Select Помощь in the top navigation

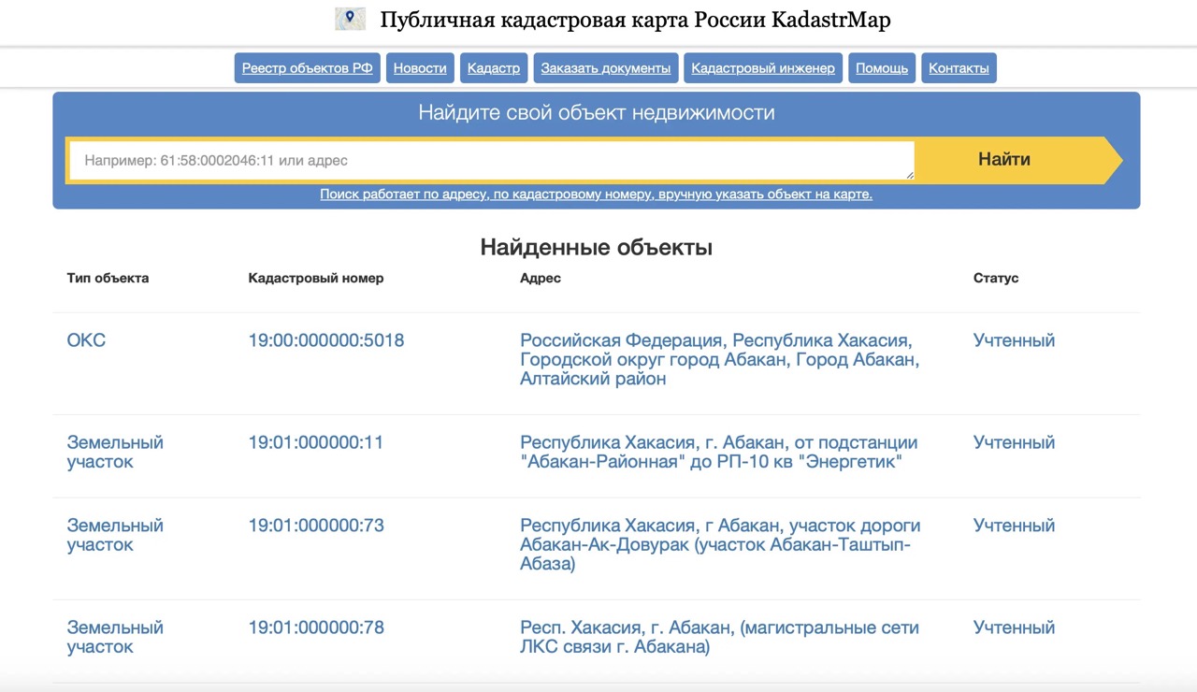pos(881,68)
